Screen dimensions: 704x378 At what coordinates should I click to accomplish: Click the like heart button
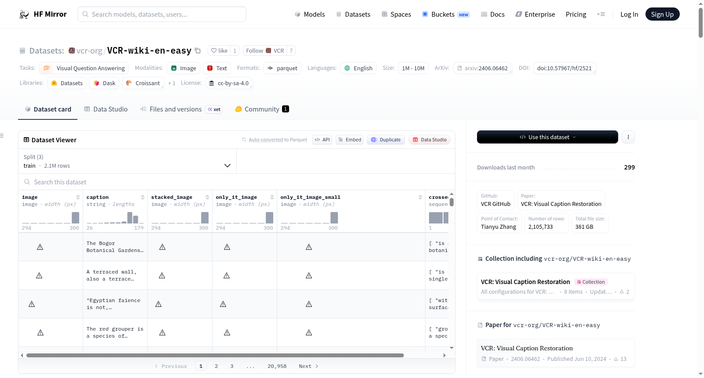pyautogui.click(x=219, y=50)
